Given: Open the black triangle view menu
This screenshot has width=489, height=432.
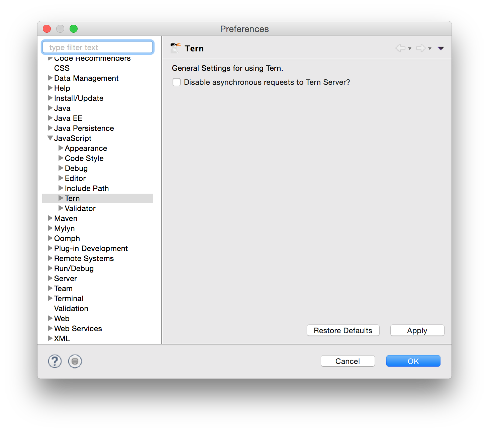Looking at the screenshot, I should 441,48.
